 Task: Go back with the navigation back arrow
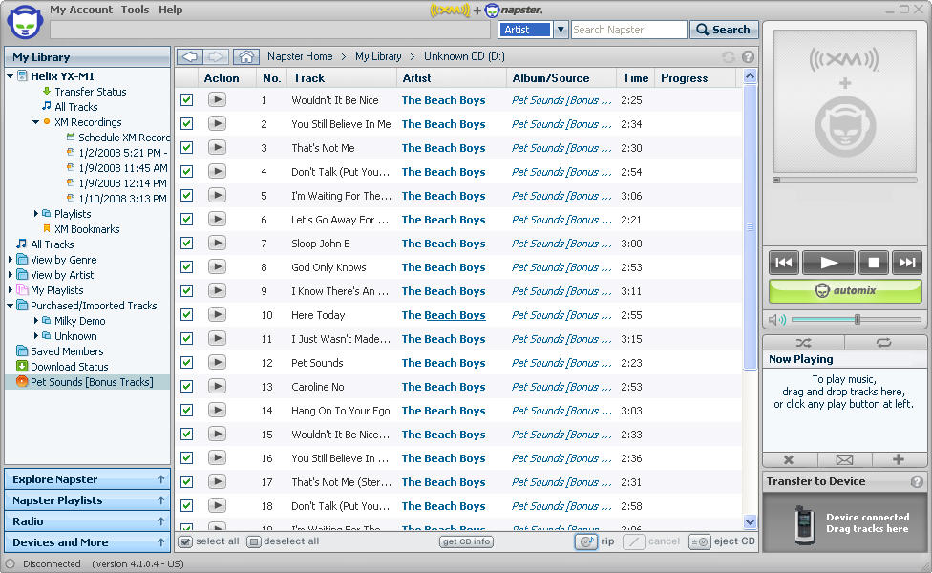(x=190, y=56)
